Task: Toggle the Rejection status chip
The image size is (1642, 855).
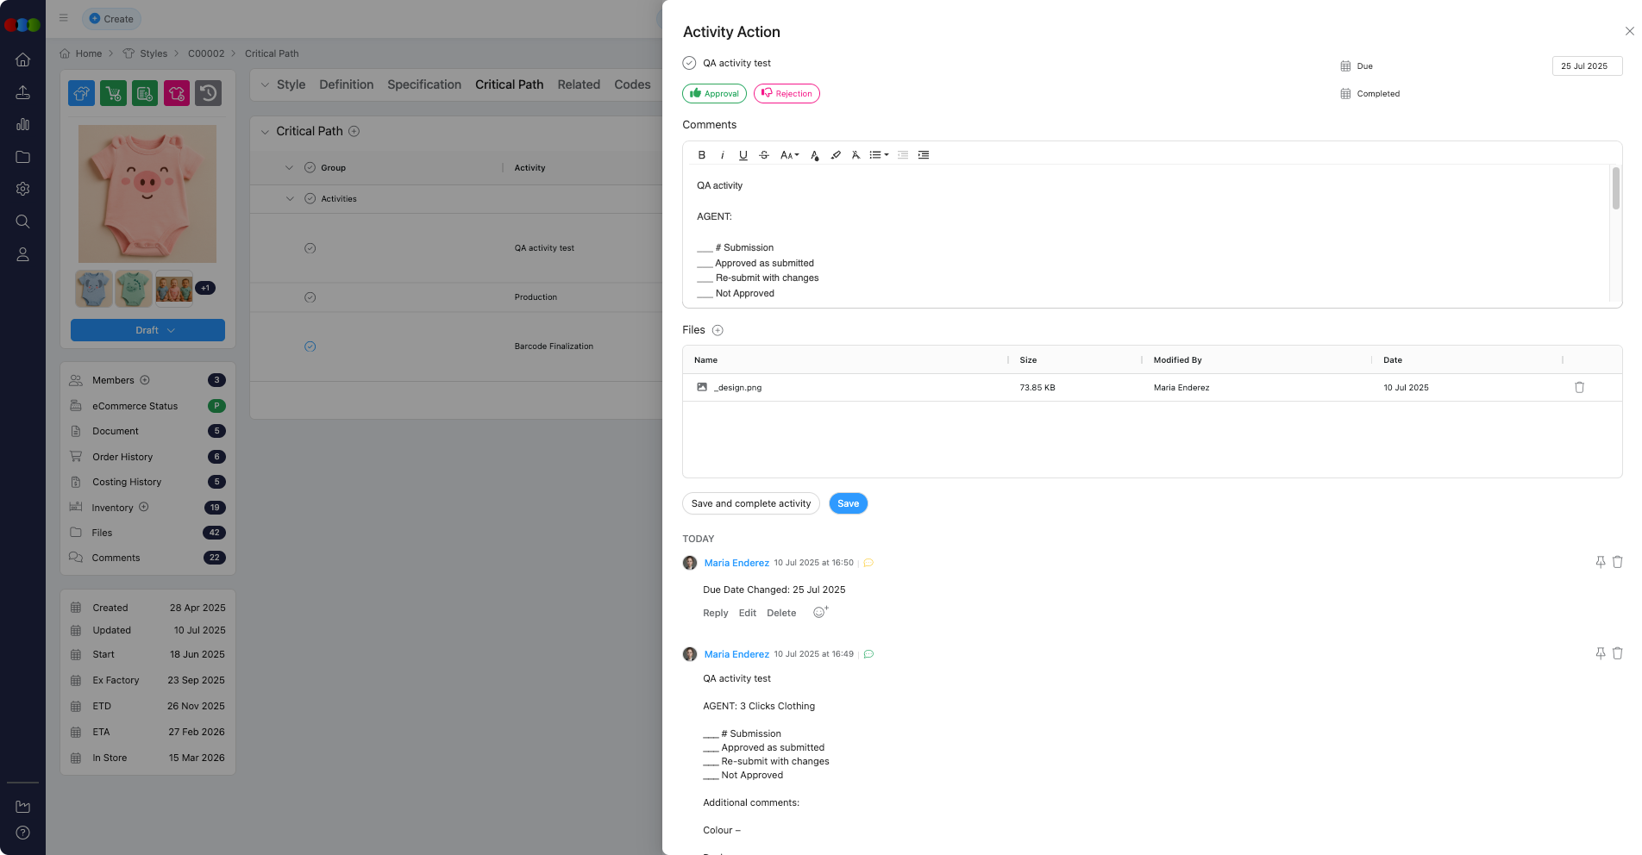Action: pyautogui.click(x=787, y=94)
